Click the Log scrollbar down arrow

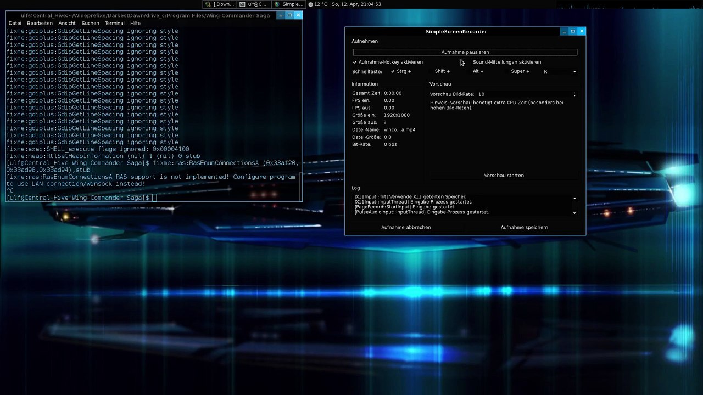[x=574, y=213]
